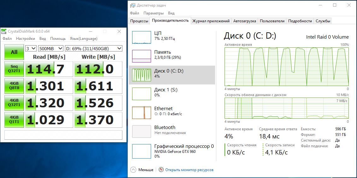Image resolution: width=357 pixels, height=178 pixels.
Task: Open the Настройки menu in CrystalDiskMark
Action: (26, 39)
